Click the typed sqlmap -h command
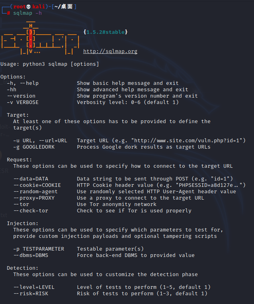This screenshot has width=254, height=304. tap(27, 13)
